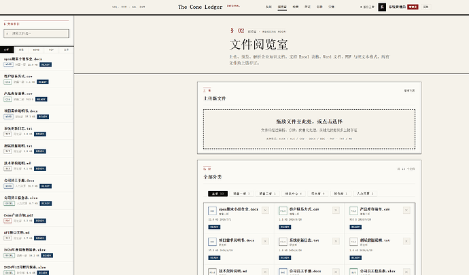The height and width of the screenshot is (275, 469).
Task: Filter the files by 研发中心
Action: pos(294,194)
